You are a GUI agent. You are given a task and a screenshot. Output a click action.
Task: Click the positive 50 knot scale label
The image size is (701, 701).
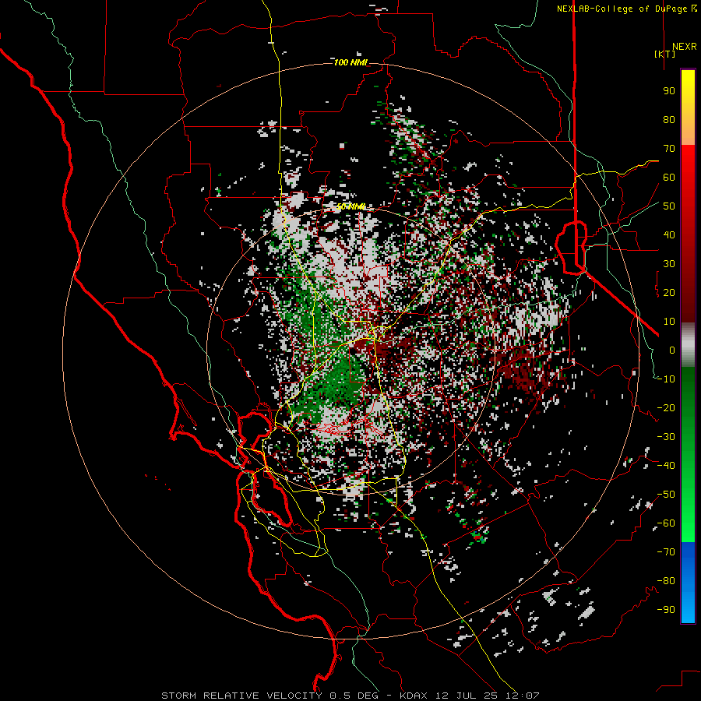coord(669,206)
